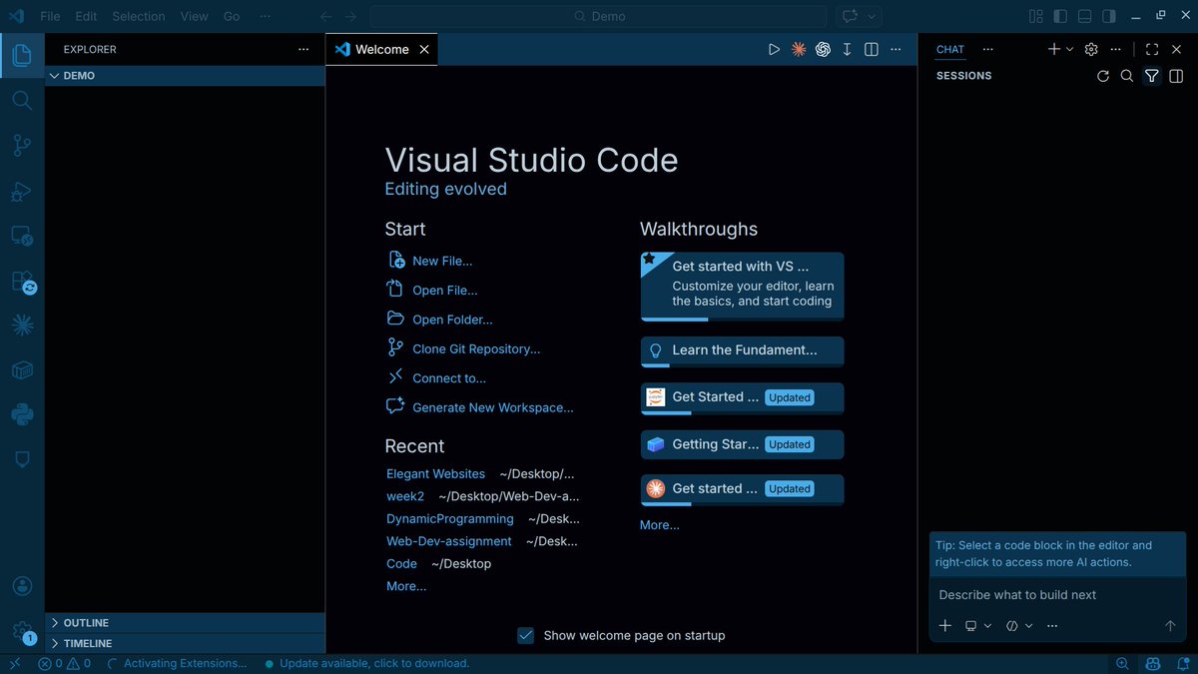
Task: Open recent DynamicProgramming folder
Action: point(450,519)
